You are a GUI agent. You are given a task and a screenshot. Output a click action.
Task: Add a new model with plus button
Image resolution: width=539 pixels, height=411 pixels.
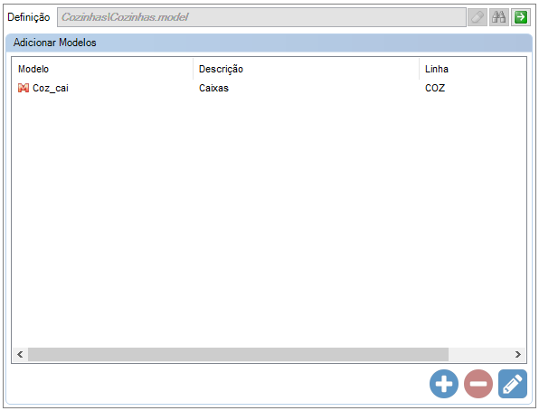point(444,384)
